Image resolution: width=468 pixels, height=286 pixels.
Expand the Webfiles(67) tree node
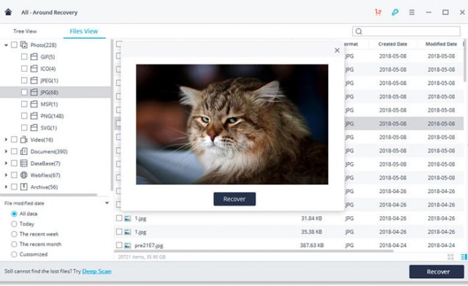6,175
